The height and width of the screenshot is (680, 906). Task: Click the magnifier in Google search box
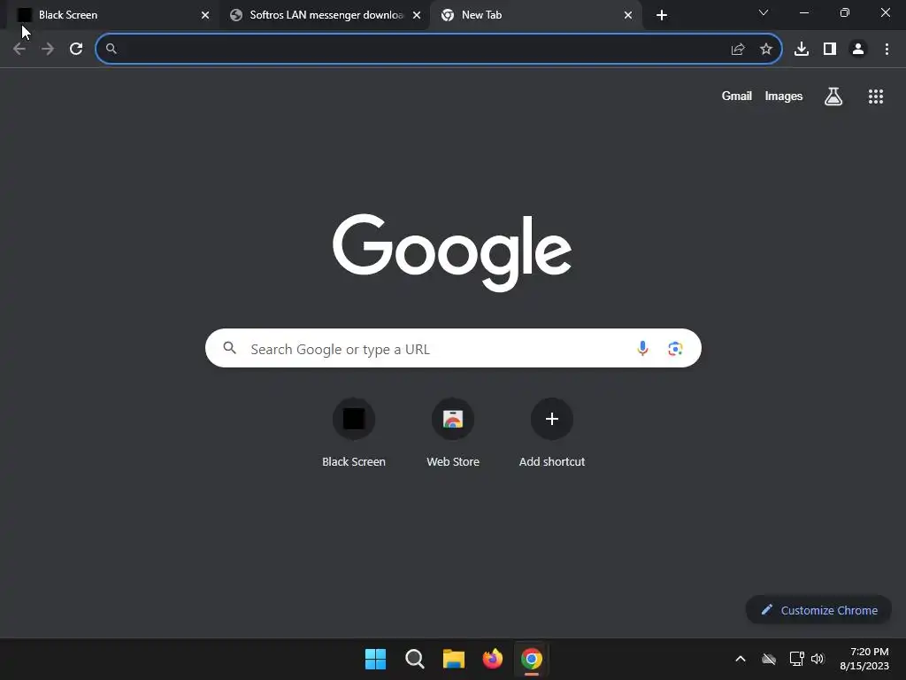tap(230, 348)
